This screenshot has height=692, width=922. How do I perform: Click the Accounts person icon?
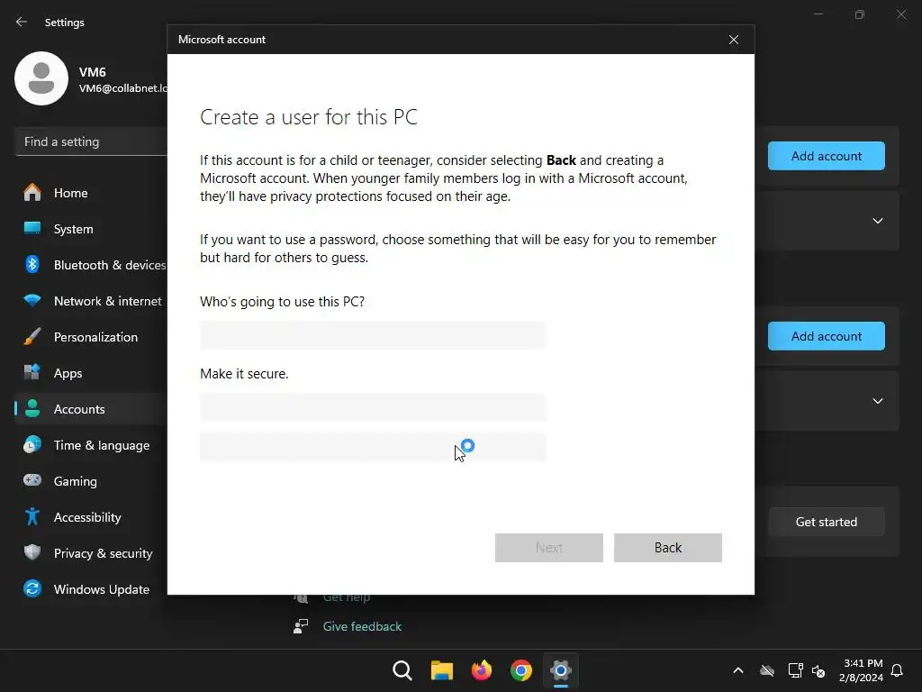click(x=32, y=409)
